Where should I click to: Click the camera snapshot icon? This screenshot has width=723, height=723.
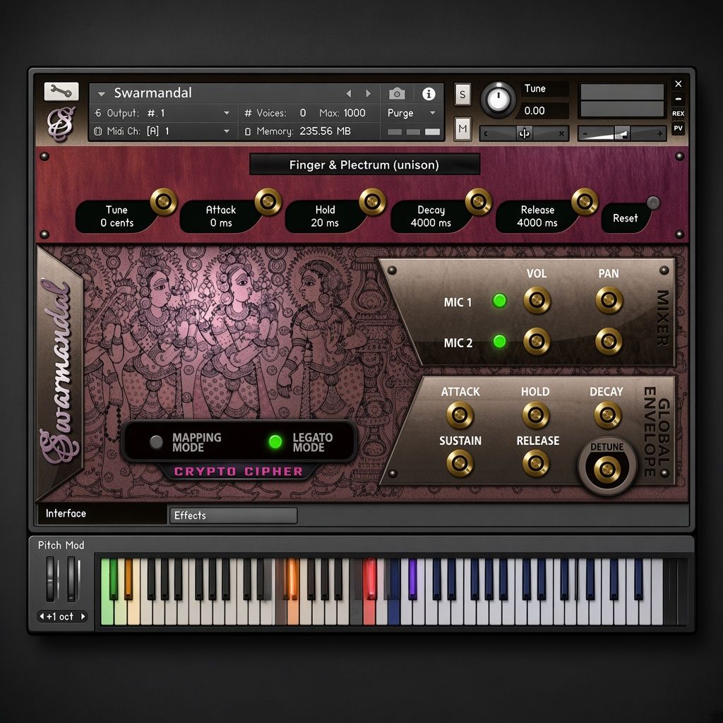point(397,94)
